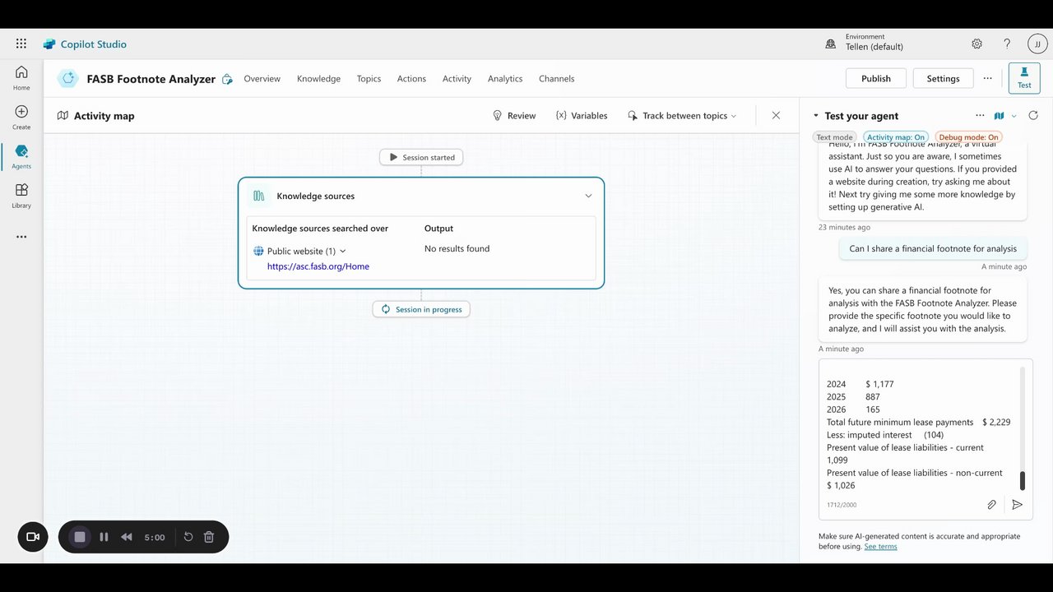Viewport: 1053px width, 592px height.
Task: Go to Home in left sidebar
Action: (x=21, y=78)
